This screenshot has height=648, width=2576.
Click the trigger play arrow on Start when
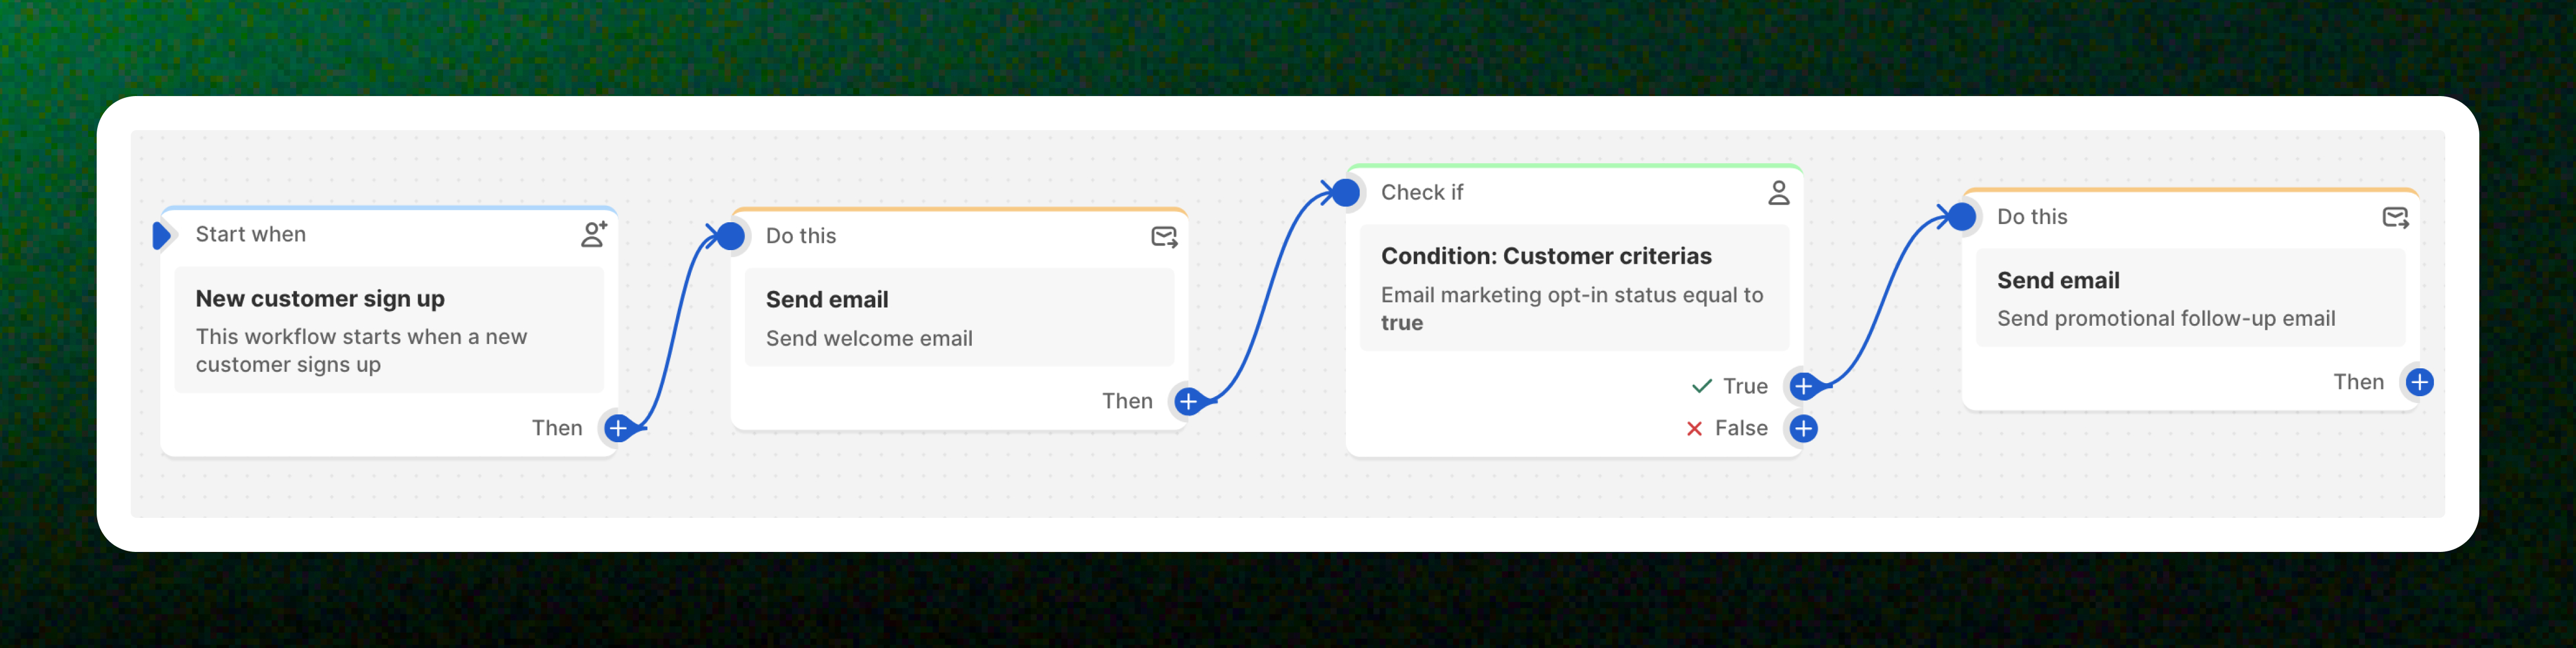tap(162, 235)
